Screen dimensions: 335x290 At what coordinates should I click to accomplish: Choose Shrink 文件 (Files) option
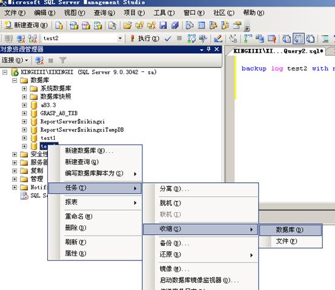(291, 242)
